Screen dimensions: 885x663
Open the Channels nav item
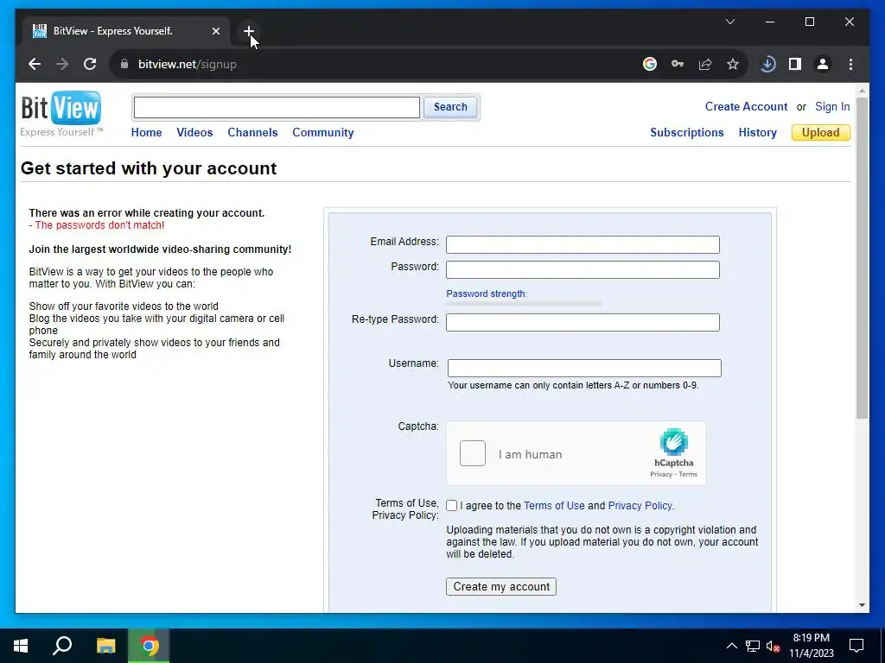pyautogui.click(x=253, y=132)
